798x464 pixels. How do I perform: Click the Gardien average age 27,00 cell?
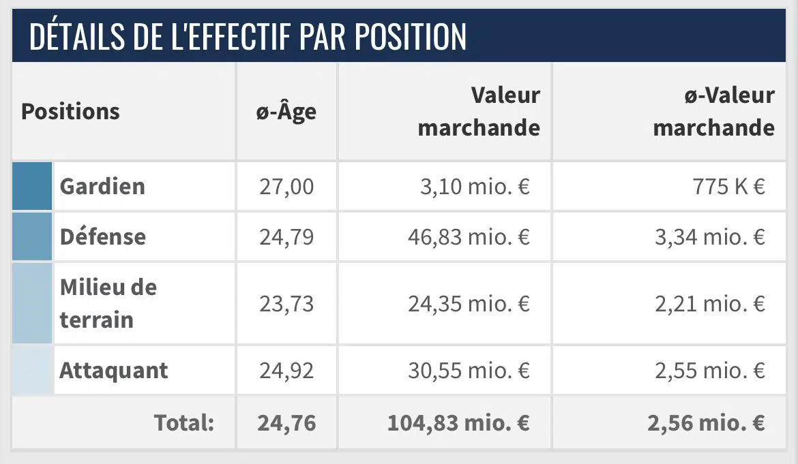(286, 186)
